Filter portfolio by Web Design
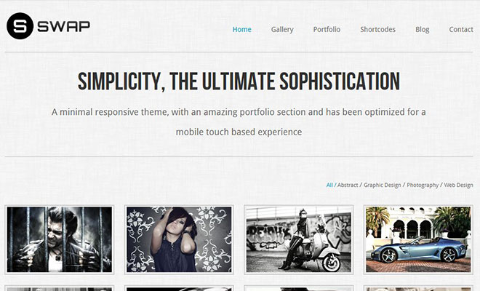Screen dimensions: 480x291 [x=458, y=185]
